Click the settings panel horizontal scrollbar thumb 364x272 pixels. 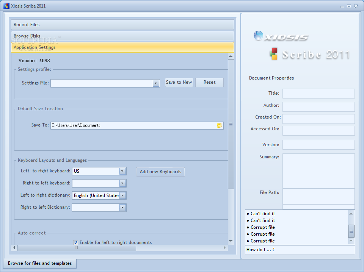[77, 248]
